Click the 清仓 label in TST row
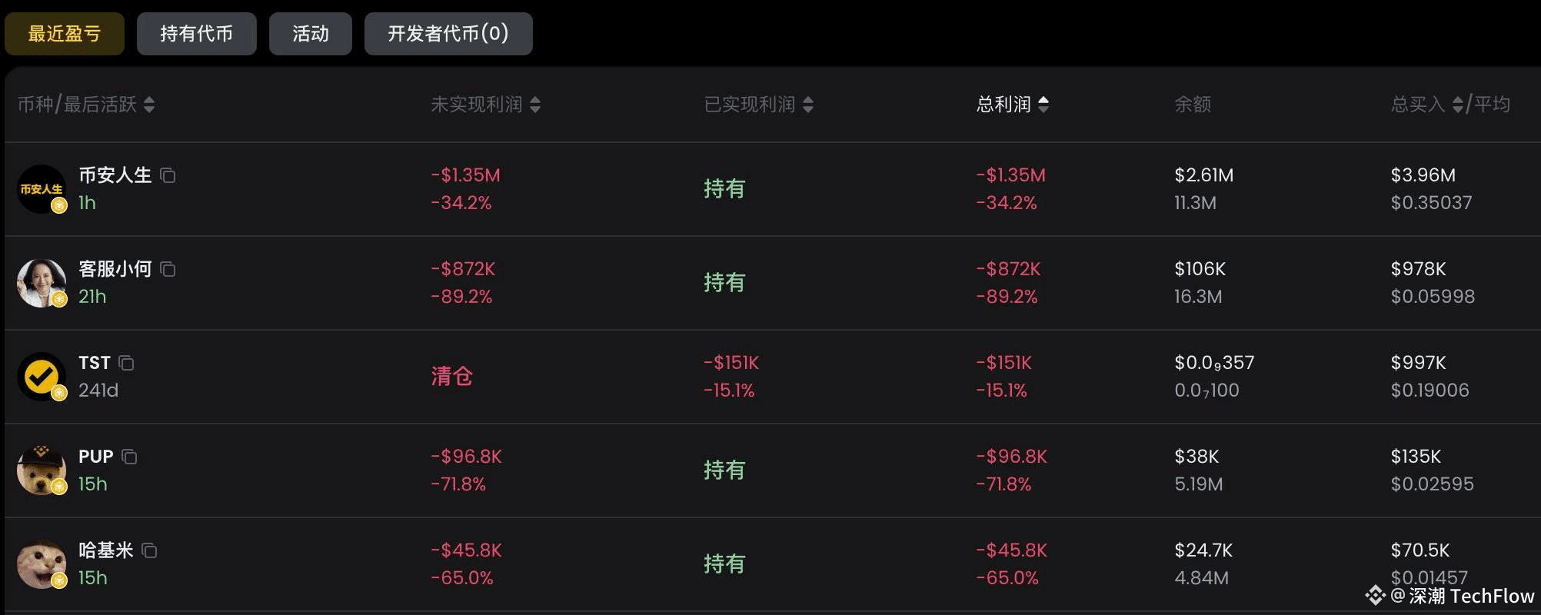The height and width of the screenshot is (615, 1541). 452,377
